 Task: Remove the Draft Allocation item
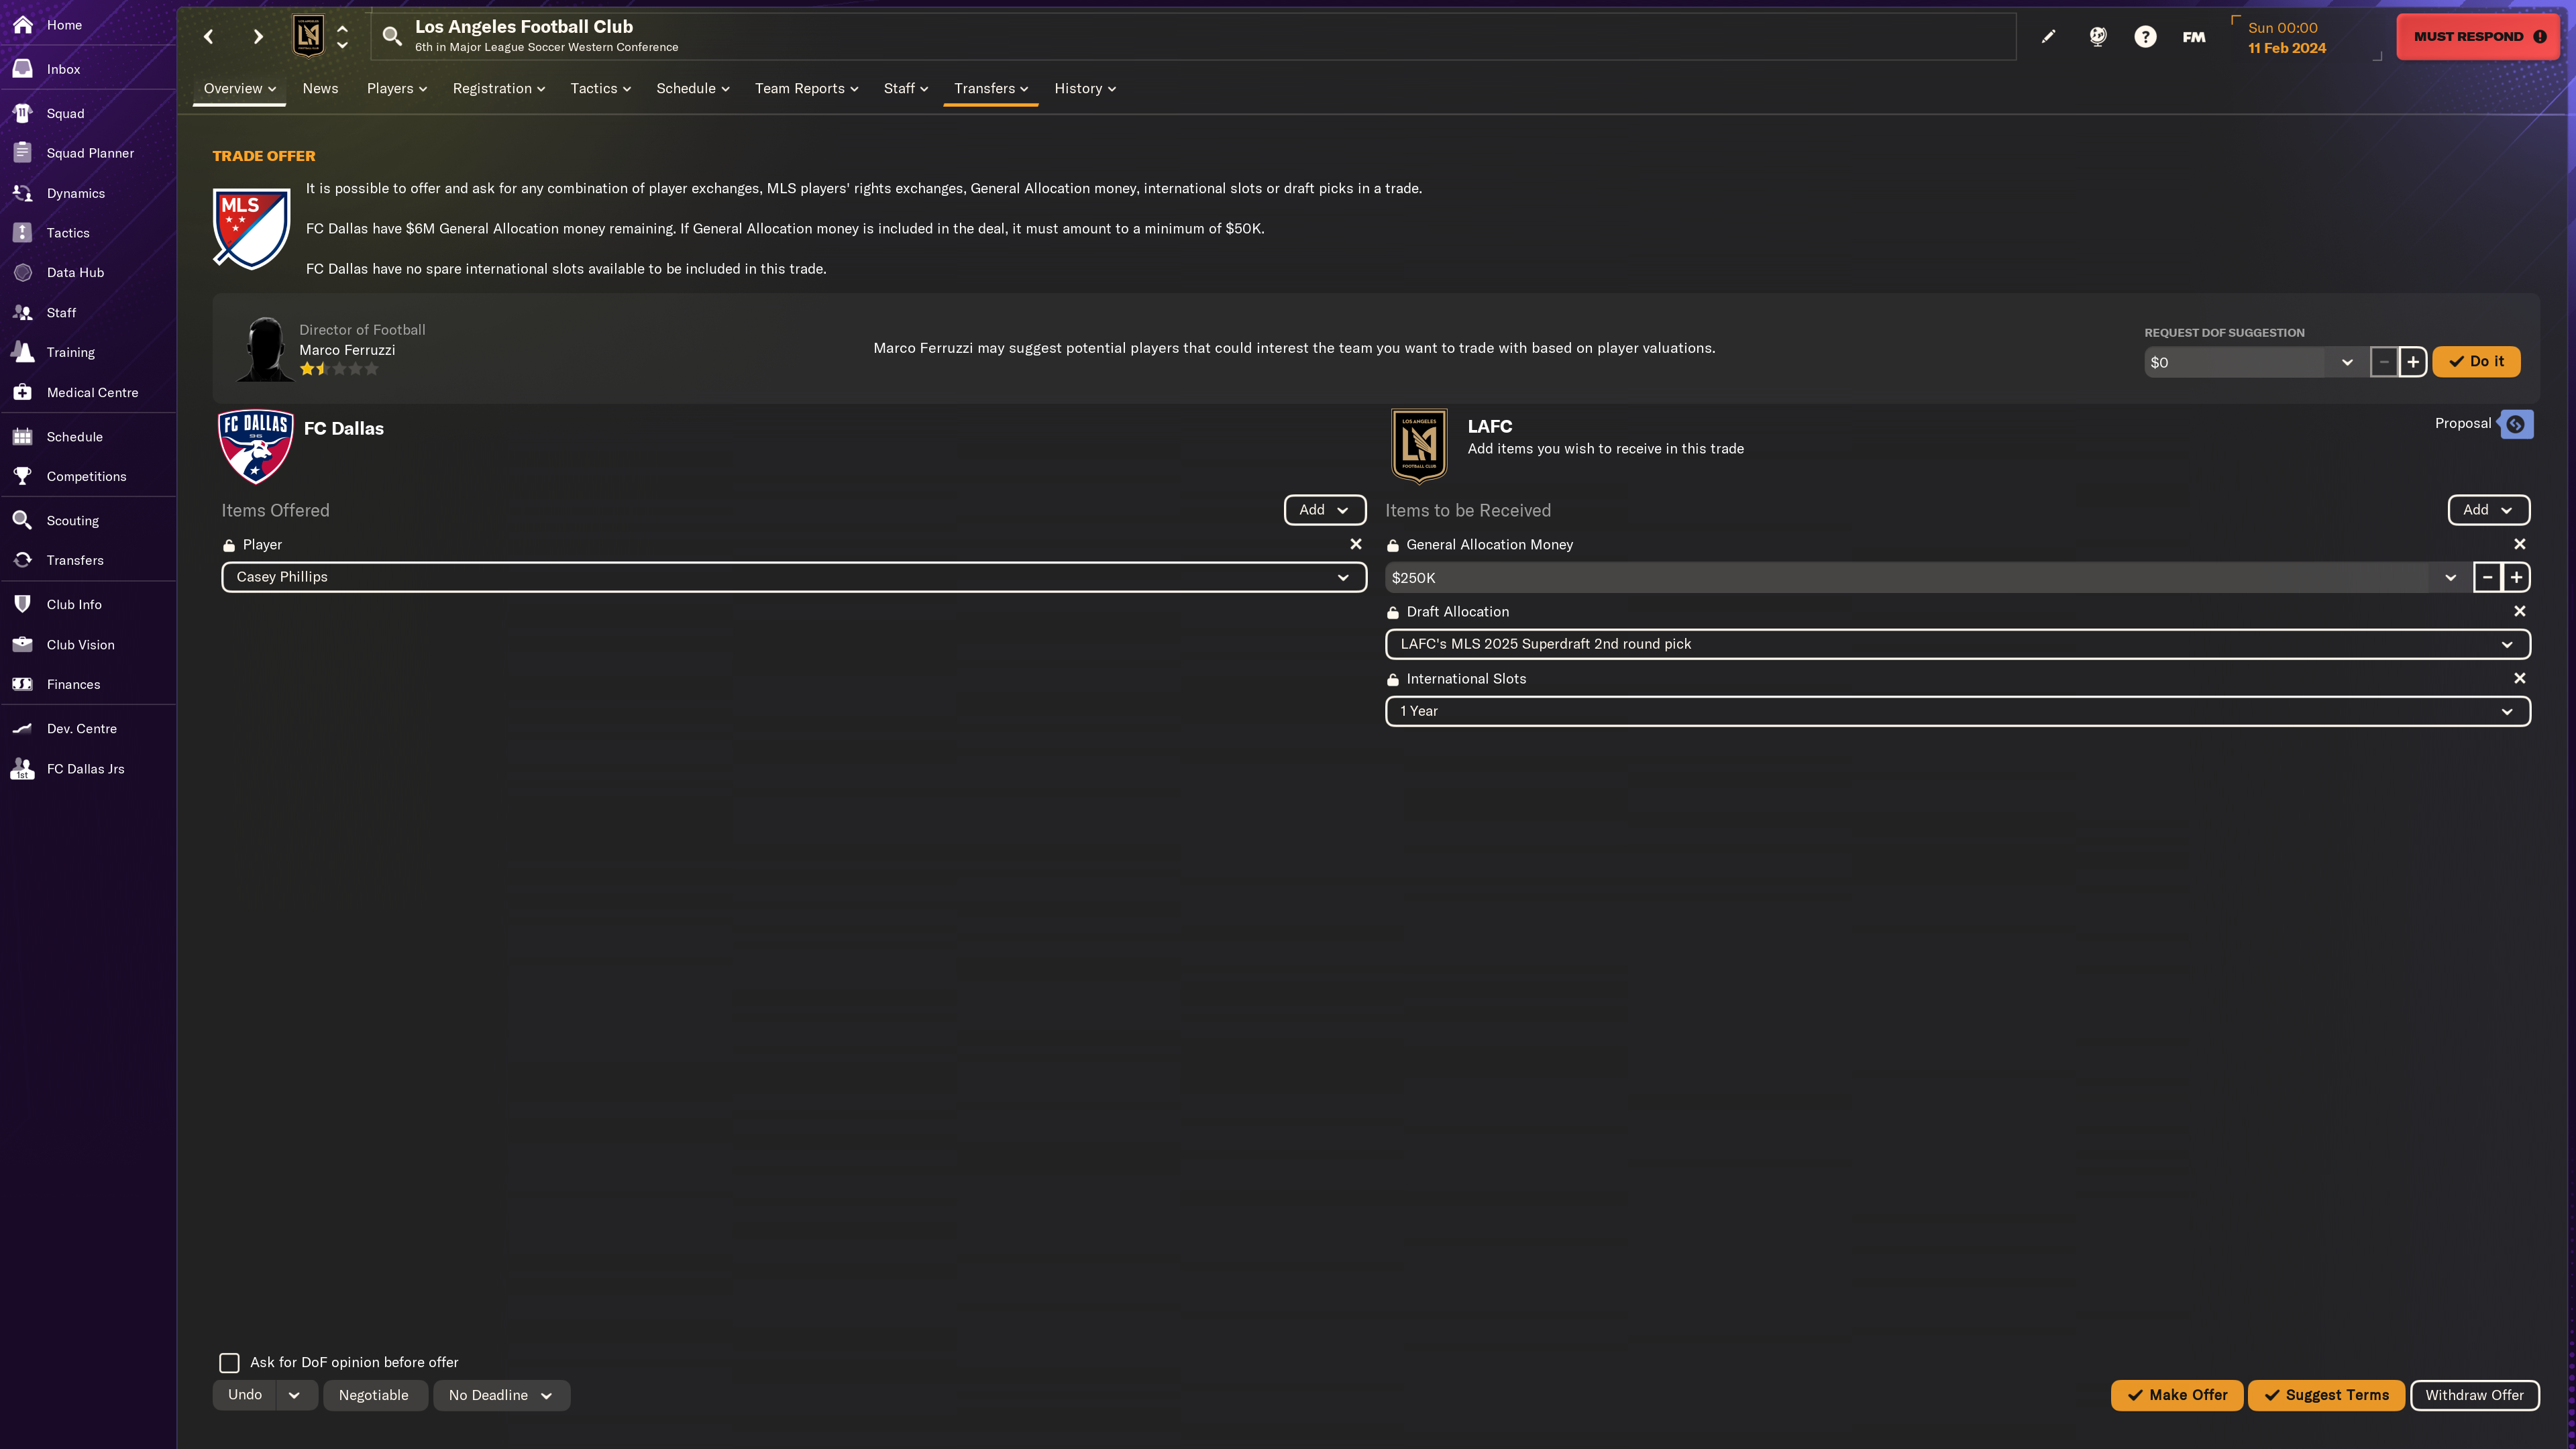coord(2520,611)
